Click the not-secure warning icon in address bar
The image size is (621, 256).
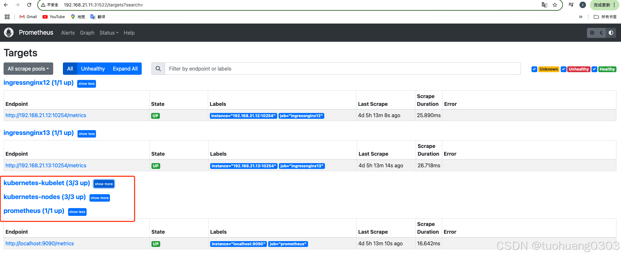[43, 5]
